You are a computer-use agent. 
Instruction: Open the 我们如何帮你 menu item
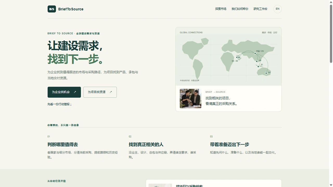pos(240,9)
